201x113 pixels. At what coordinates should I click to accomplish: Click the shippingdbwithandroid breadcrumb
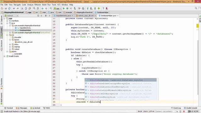point(83,13)
